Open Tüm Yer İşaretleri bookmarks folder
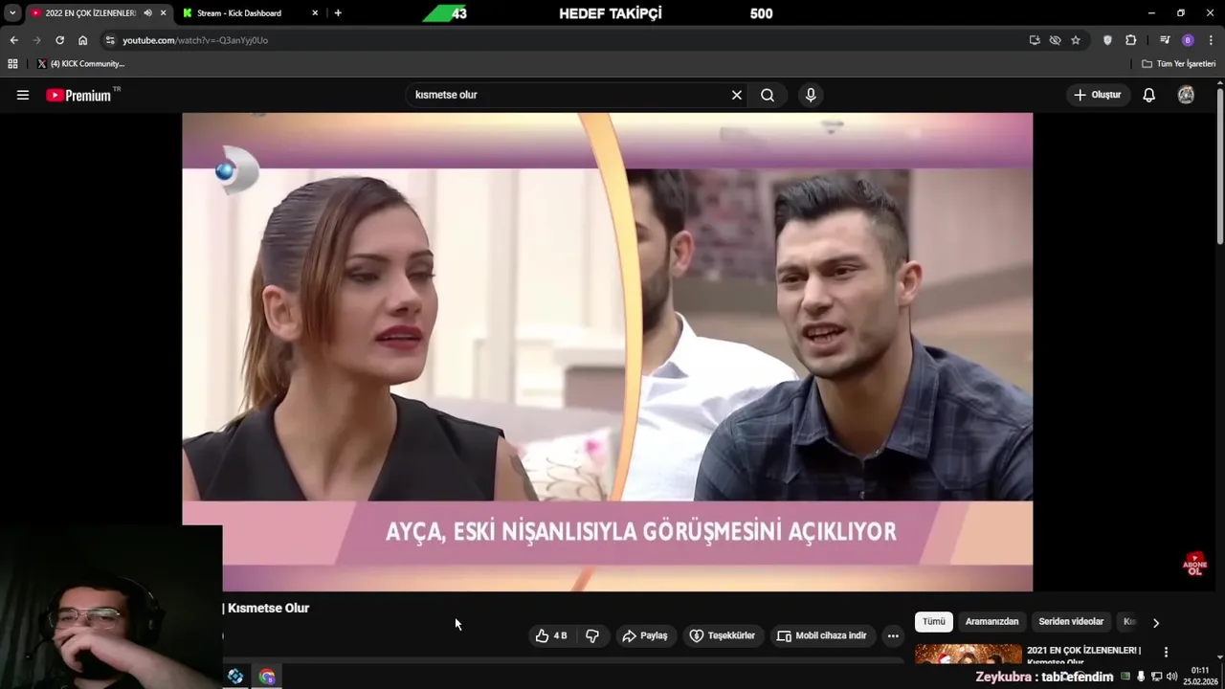 click(x=1178, y=63)
